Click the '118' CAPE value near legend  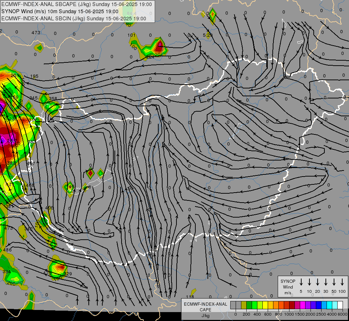(190, 297)
